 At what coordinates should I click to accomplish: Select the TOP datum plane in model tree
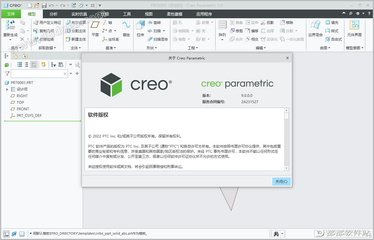17,102
